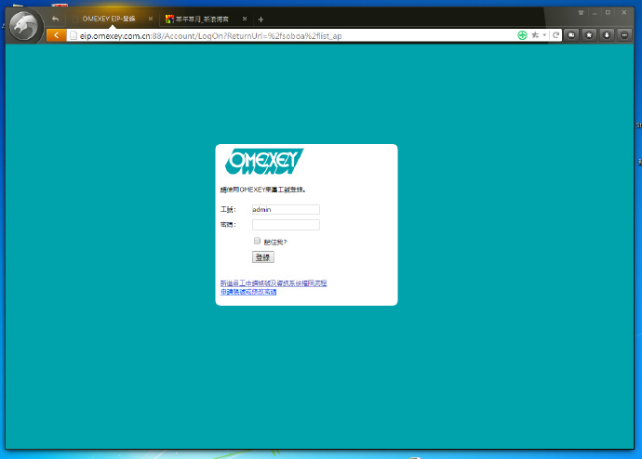
Task: Maximize the browser window
Action: pos(608,13)
